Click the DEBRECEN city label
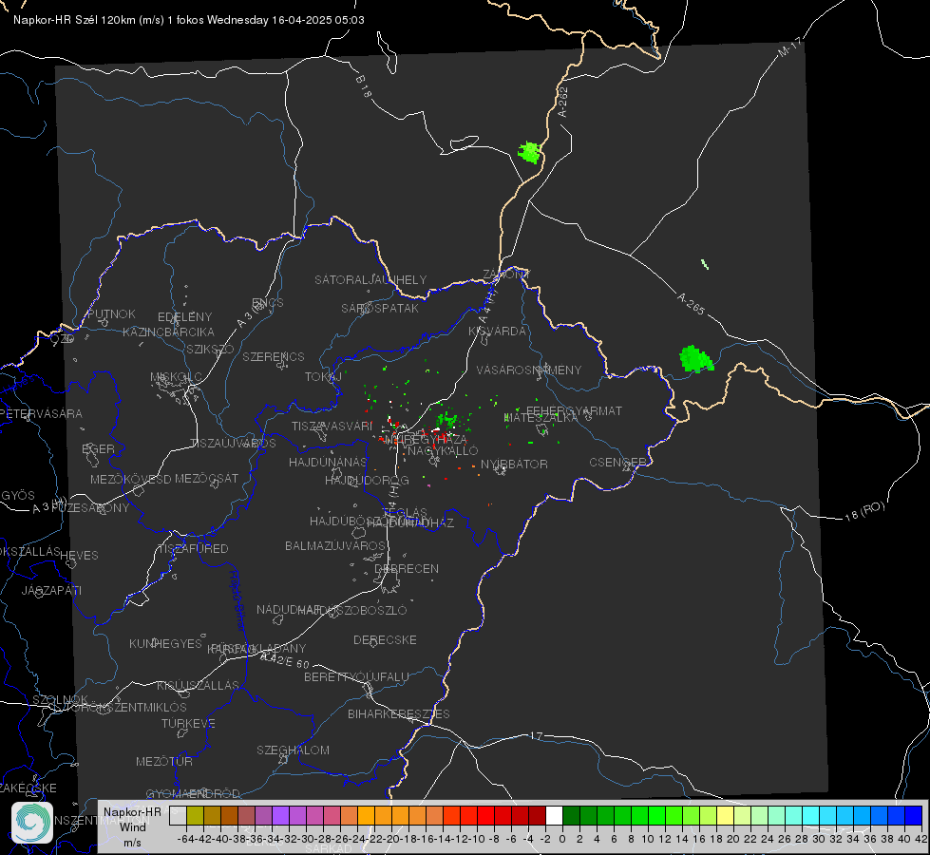This screenshot has width=930, height=855. coord(407,568)
